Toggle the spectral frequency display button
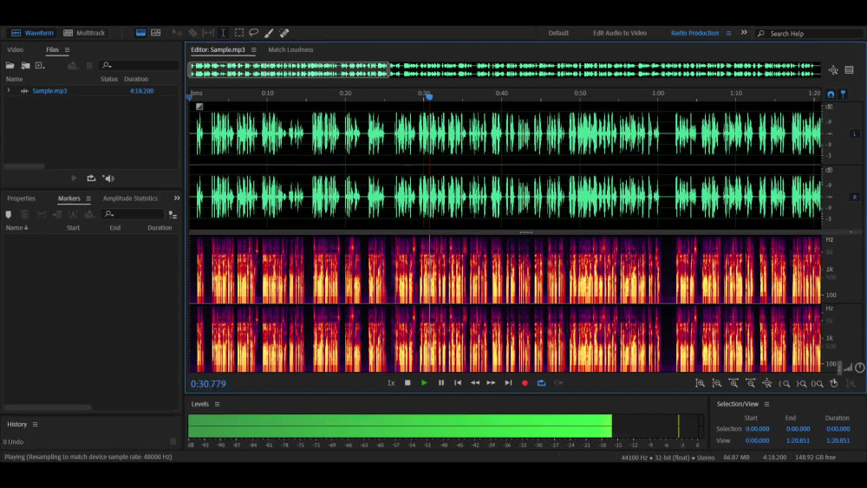The width and height of the screenshot is (867, 488). pos(141,33)
